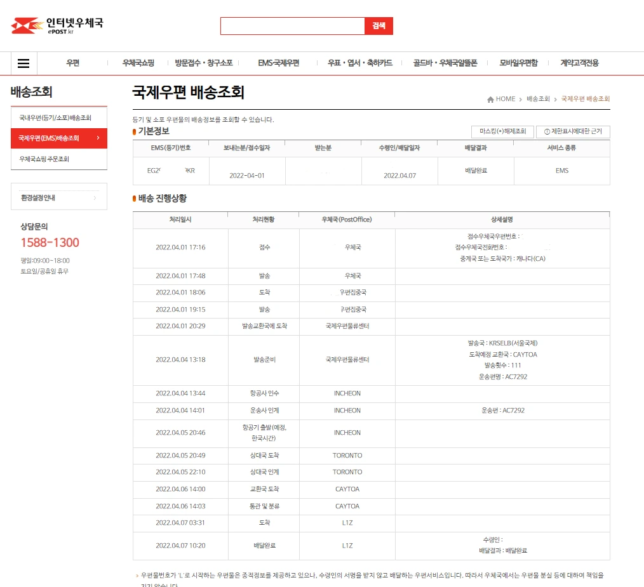Click 도착예정 교환국 : CAYTOA detail
Image resolution: width=644 pixels, height=587 pixels.
503,354
